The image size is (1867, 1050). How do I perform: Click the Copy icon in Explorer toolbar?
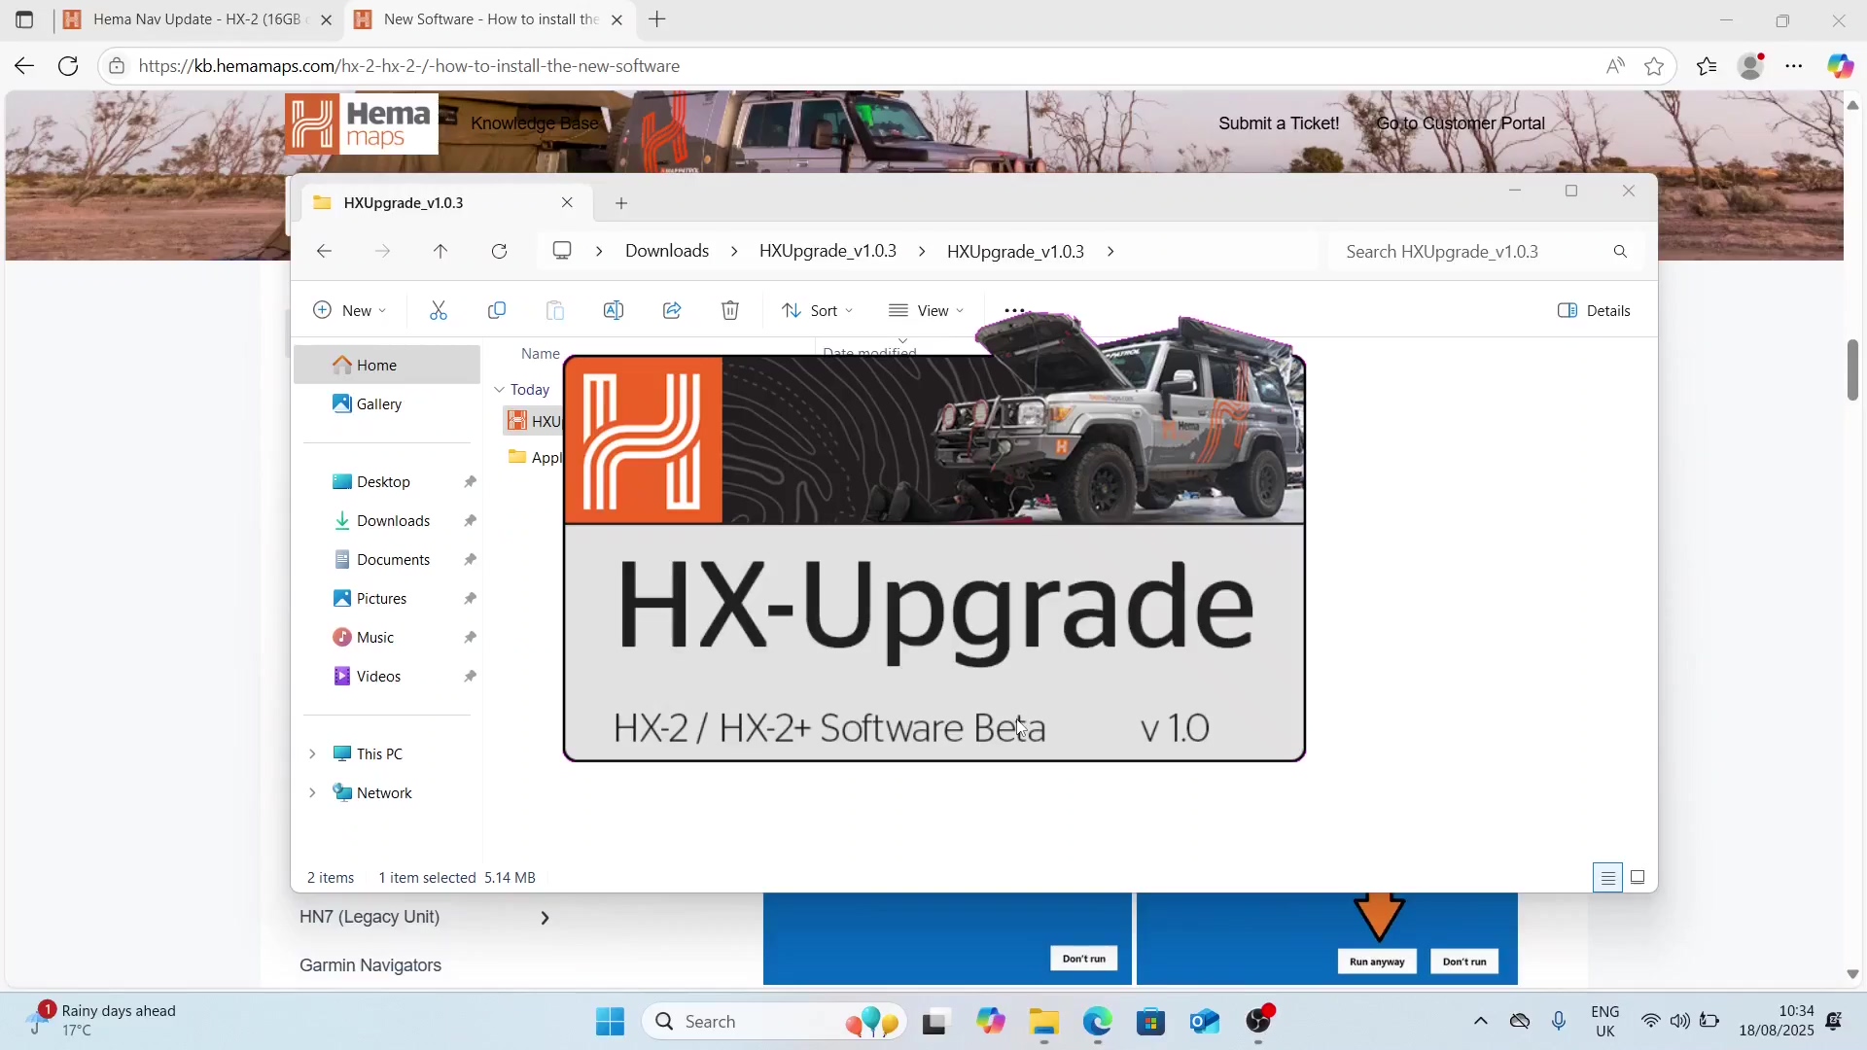click(x=497, y=310)
